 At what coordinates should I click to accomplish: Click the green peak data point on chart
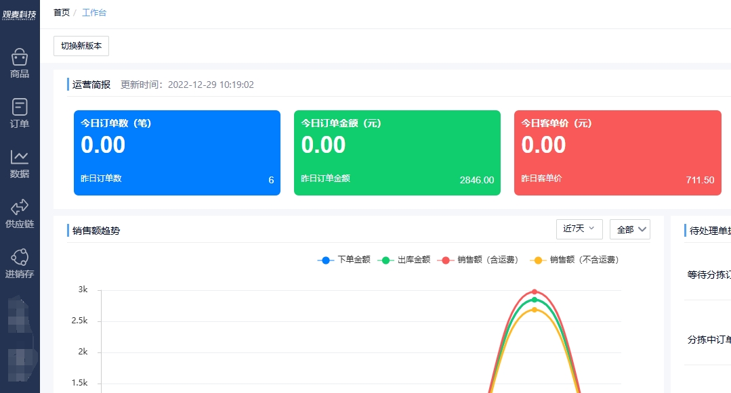(x=535, y=300)
